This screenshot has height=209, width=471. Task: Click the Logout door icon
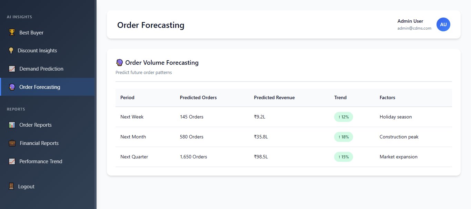[x=11, y=186]
